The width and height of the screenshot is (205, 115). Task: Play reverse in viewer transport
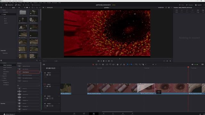pos(101,61)
